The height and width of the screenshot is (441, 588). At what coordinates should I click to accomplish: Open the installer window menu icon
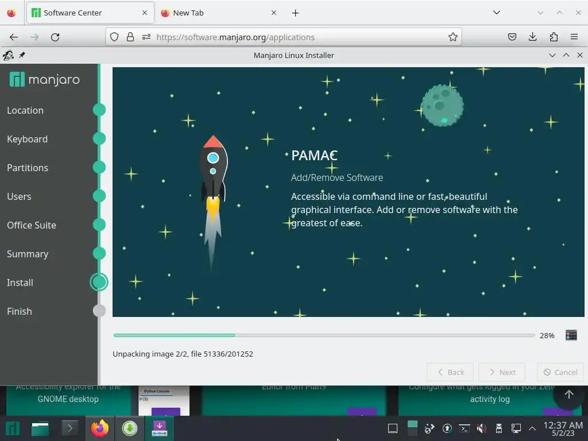pyautogui.click(x=8, y=56)
